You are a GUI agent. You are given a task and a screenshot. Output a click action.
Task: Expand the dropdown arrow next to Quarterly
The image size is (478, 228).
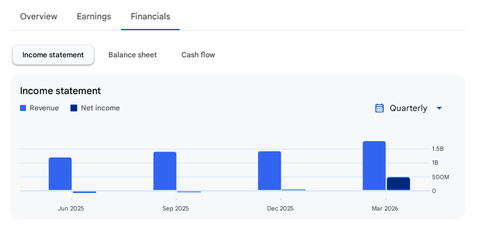(439, 108)
